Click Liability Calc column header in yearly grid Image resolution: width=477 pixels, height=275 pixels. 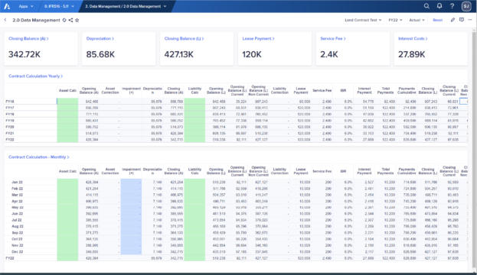pos(194,90)
